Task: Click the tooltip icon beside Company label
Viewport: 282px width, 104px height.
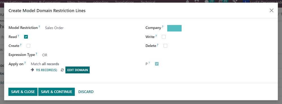Action: coord(163,27)
